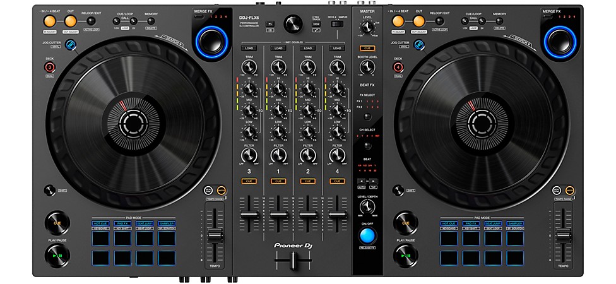
Task: Touch the right jog wheel platter center
Action: click(x=482, y=124)
